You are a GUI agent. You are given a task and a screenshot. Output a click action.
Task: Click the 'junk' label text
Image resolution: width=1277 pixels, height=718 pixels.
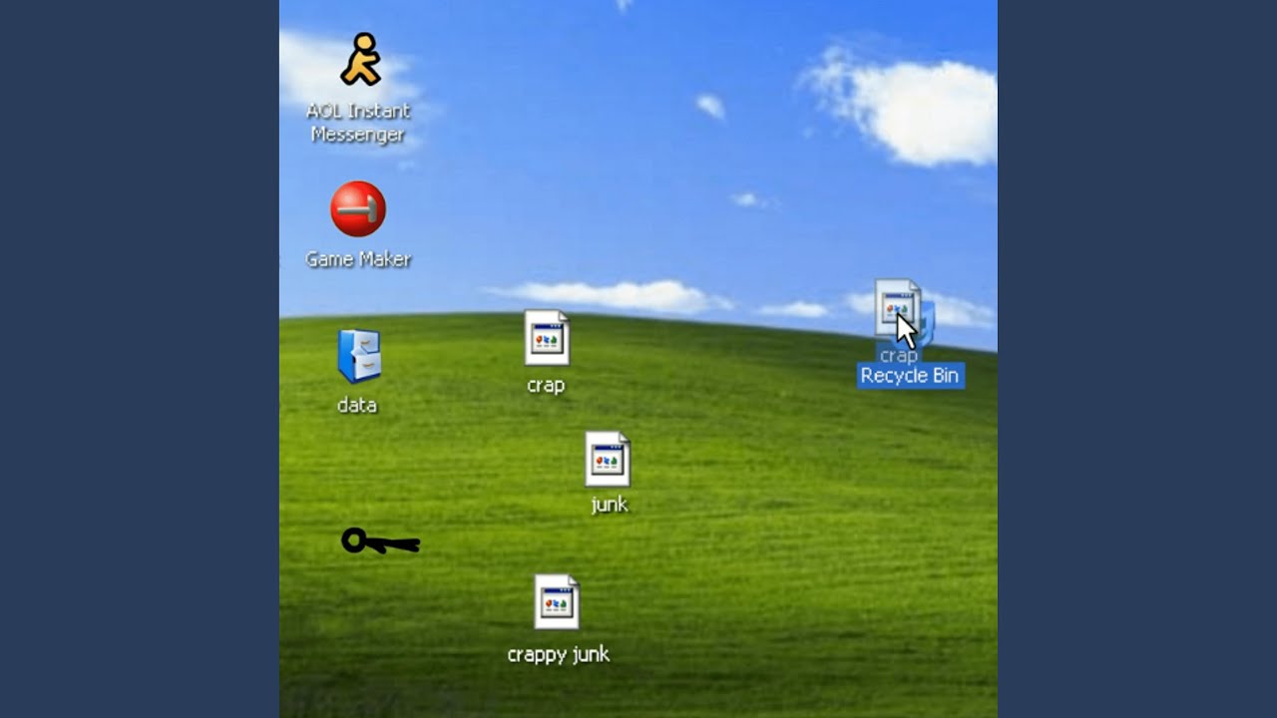(x=609, y=505)
